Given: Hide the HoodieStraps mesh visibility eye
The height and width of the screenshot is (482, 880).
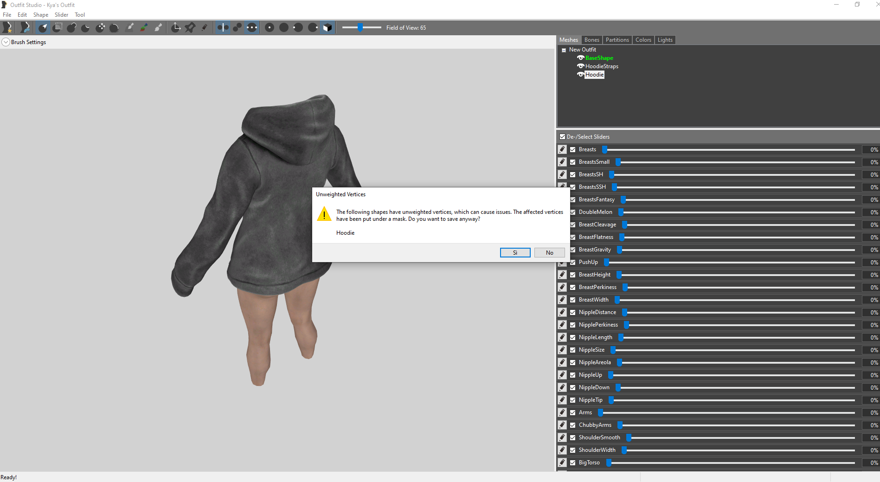Looking at the screenshot, I should point(580,66).
